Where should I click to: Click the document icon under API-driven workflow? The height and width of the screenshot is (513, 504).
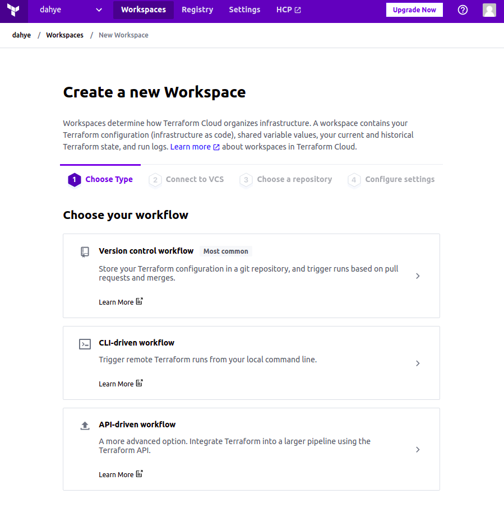[x=140, y=474]
